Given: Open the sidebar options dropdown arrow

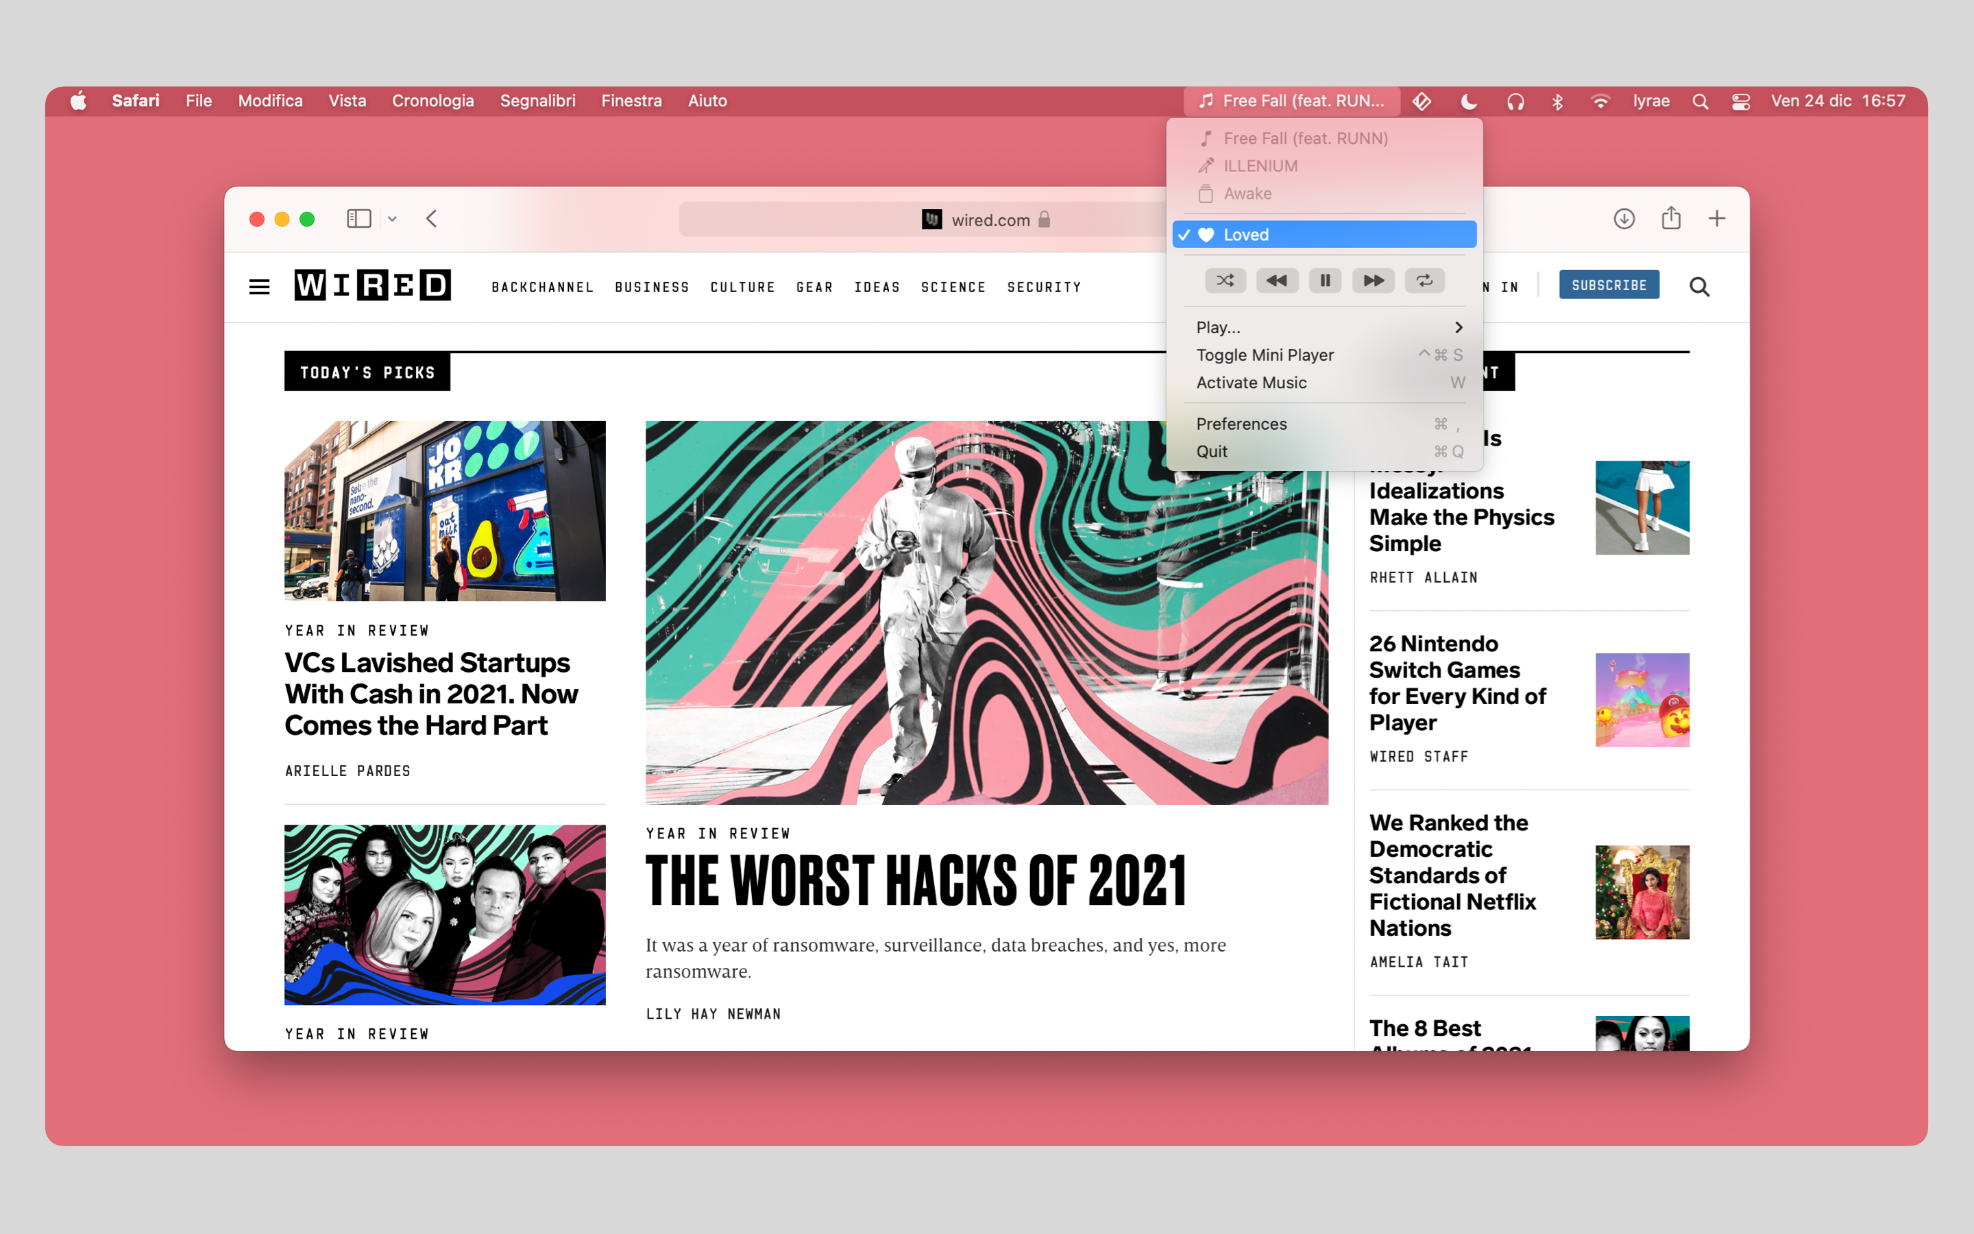Looking at the screenshot, I should pos(392,219).
